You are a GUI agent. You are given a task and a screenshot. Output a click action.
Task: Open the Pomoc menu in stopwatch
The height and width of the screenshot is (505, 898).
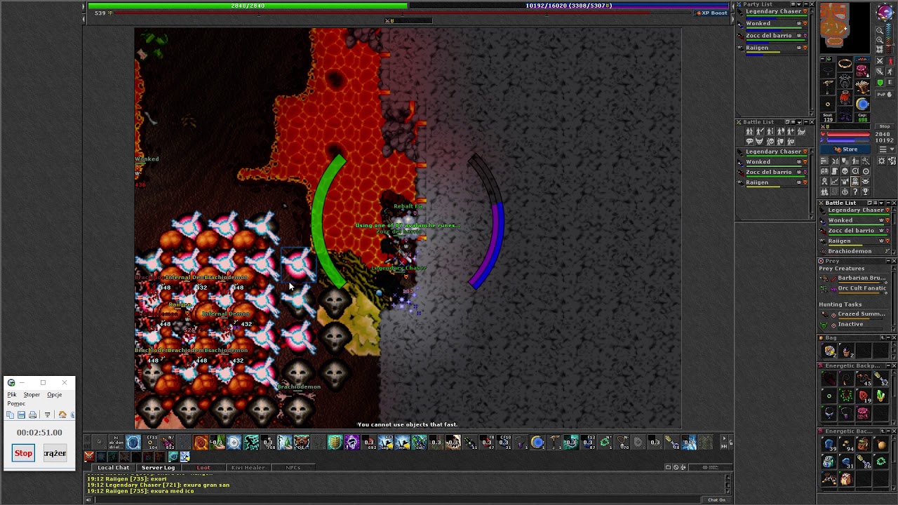pos(16,403)
